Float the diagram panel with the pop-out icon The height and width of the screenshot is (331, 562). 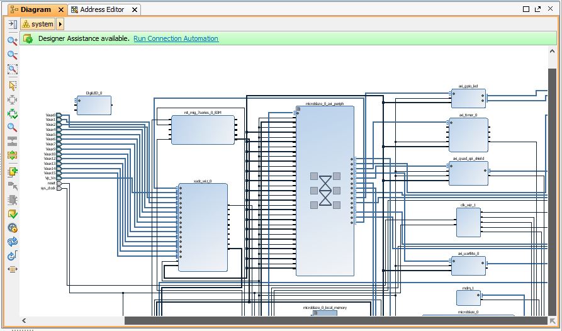[537, 9]
